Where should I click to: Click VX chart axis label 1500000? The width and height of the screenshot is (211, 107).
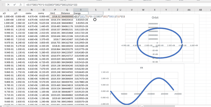[x=151, y=94]
